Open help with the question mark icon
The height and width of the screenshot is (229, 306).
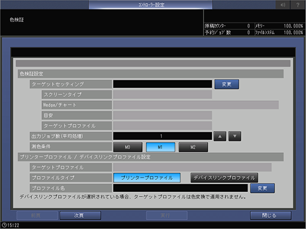click(298, 5)
